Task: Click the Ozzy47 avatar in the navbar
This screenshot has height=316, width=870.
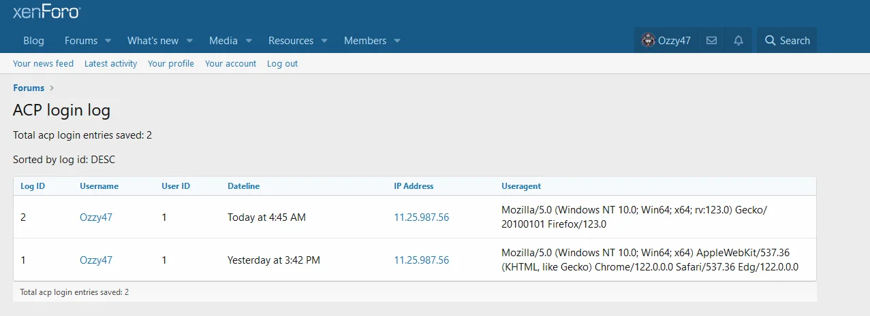Action: [648, 41]
